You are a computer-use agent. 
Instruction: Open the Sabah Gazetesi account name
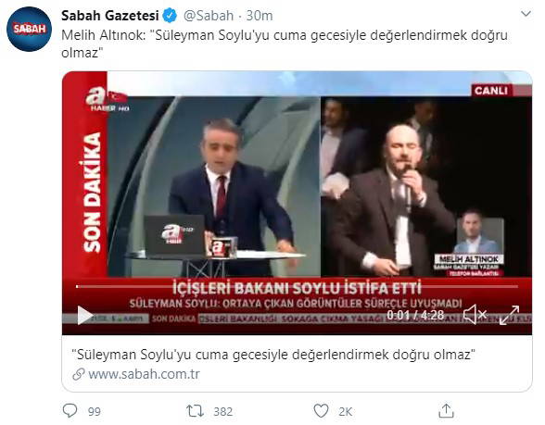(x=110, y=16)
